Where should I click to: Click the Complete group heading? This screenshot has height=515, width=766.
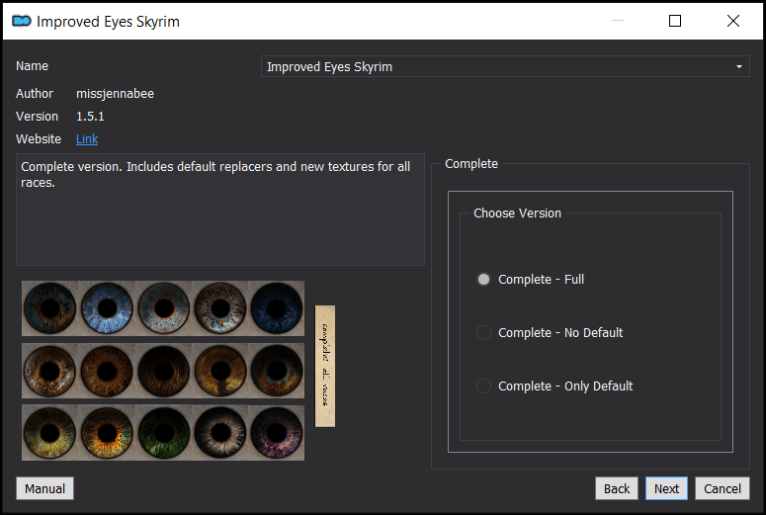471,164
